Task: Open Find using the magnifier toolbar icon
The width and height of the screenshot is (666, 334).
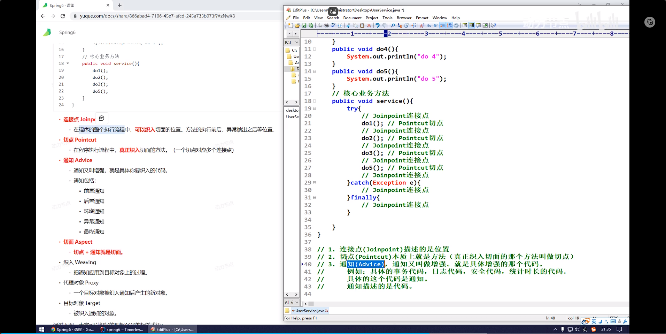Action: coord(393,25)
